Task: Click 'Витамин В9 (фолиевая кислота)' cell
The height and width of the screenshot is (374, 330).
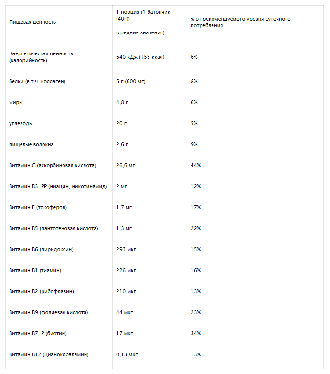Action: (48, 312)
